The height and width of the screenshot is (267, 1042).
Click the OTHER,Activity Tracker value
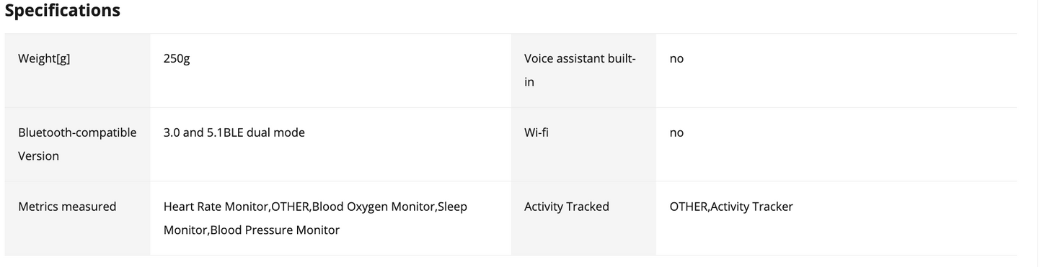[x=731, y=207]
